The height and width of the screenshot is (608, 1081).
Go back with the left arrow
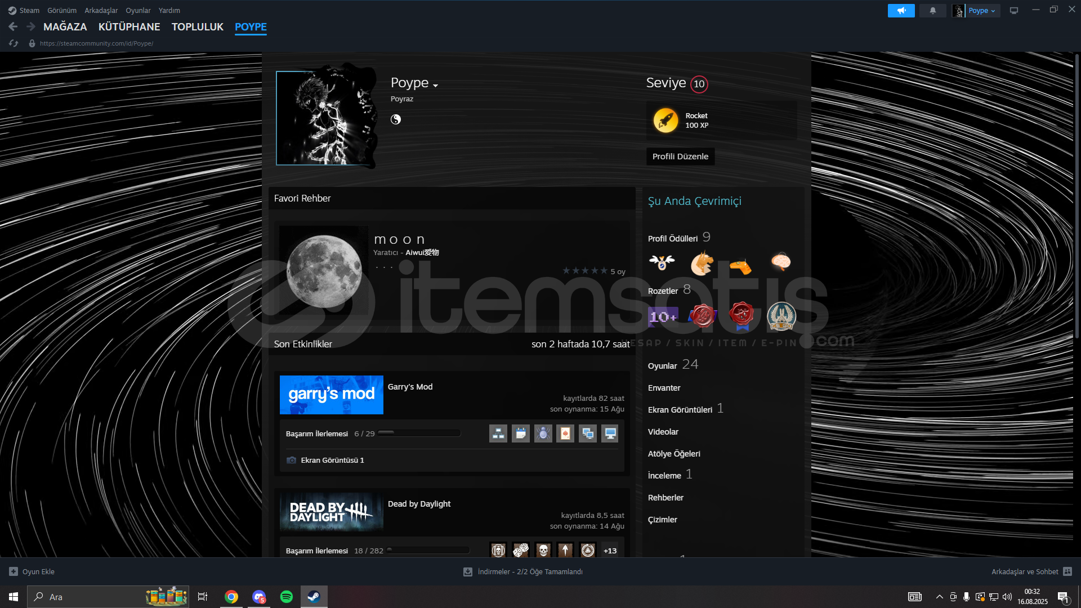[x=13, y=26]
